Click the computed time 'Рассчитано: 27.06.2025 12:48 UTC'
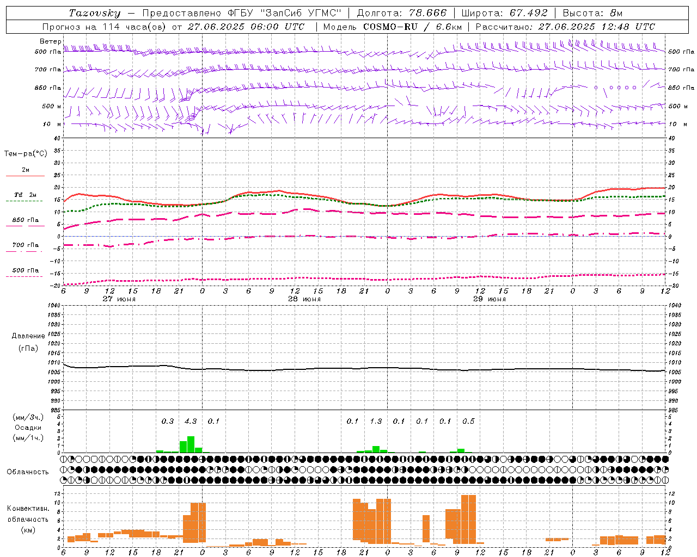Screen dimensions: 697x557 pyautogui.click(x=565, y=27)
